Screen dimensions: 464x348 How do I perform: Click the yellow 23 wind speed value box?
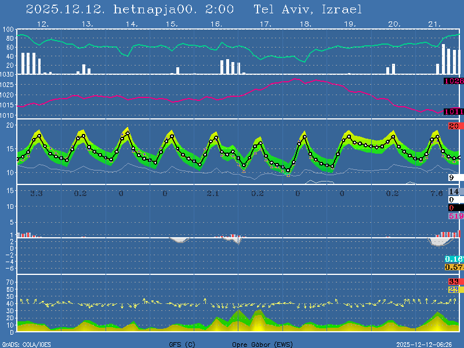[454, 289]
